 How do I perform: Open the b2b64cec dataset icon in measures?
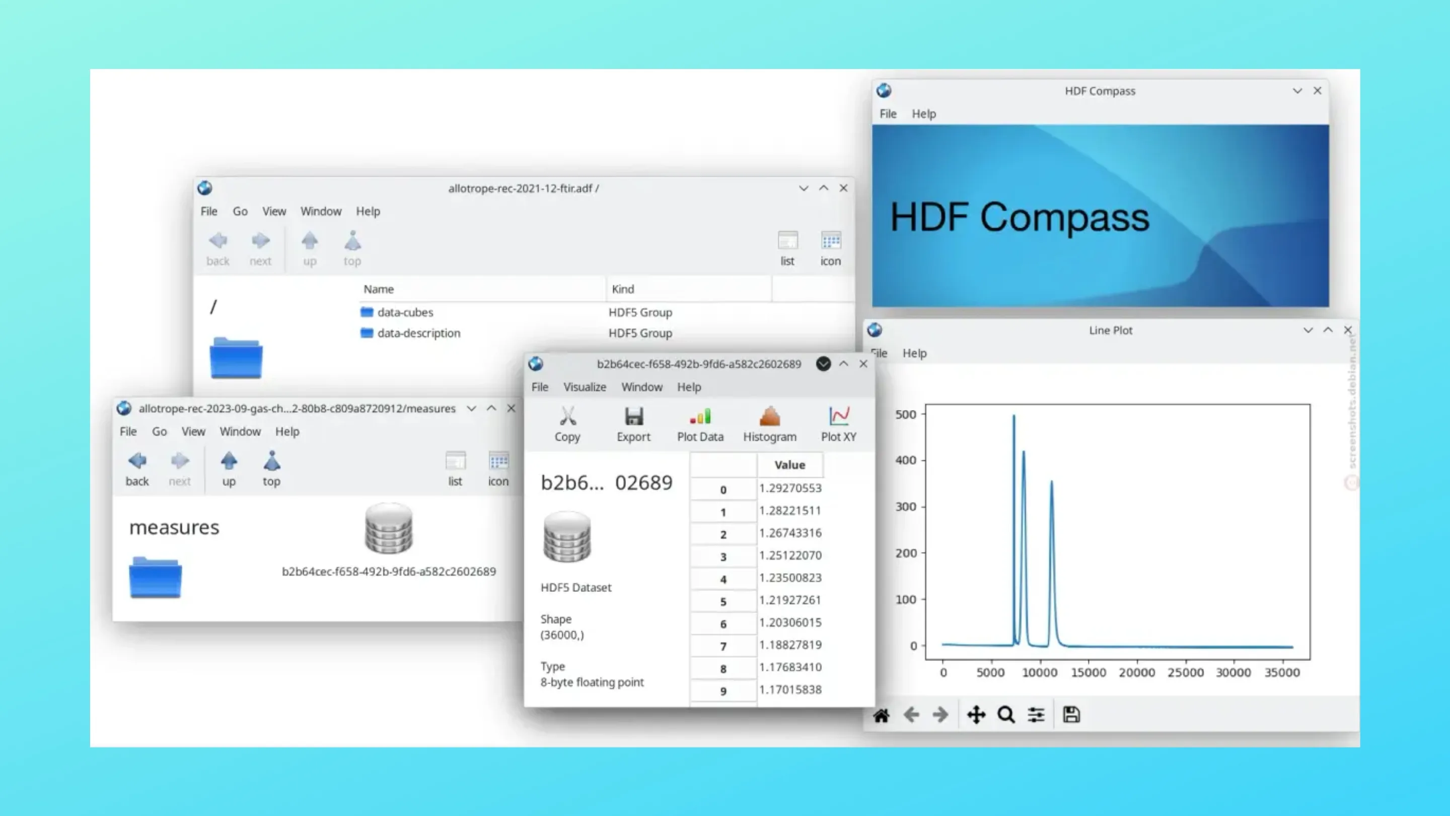pos(389,528)
